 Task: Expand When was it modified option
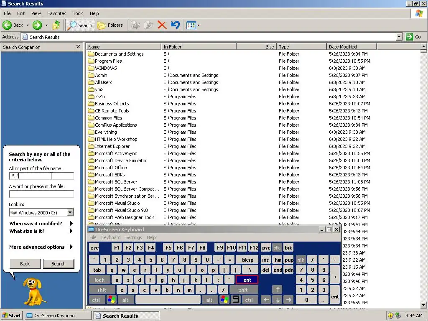[x=41, y=224]
